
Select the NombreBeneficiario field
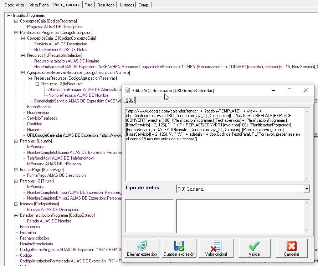(36, 244)
